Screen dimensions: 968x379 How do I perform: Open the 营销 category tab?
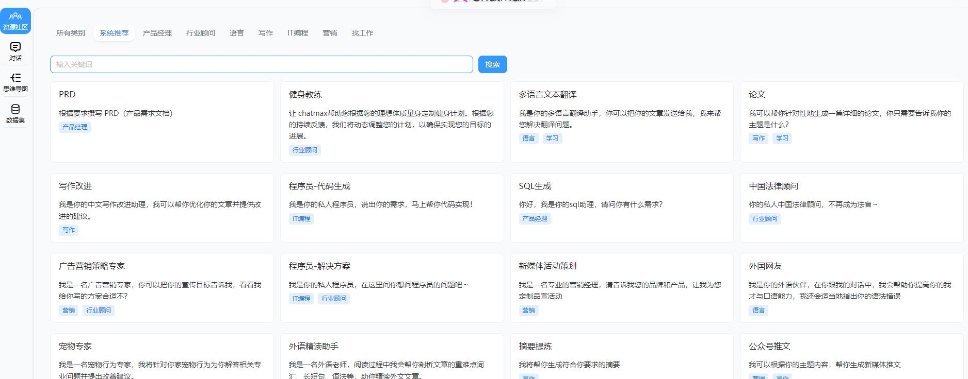point(330,33)
